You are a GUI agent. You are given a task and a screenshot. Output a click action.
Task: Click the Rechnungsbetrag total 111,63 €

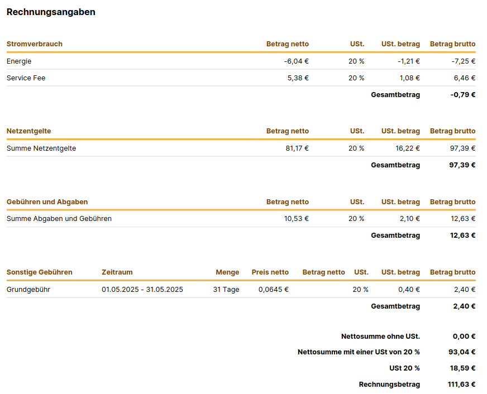pos(461,385)
